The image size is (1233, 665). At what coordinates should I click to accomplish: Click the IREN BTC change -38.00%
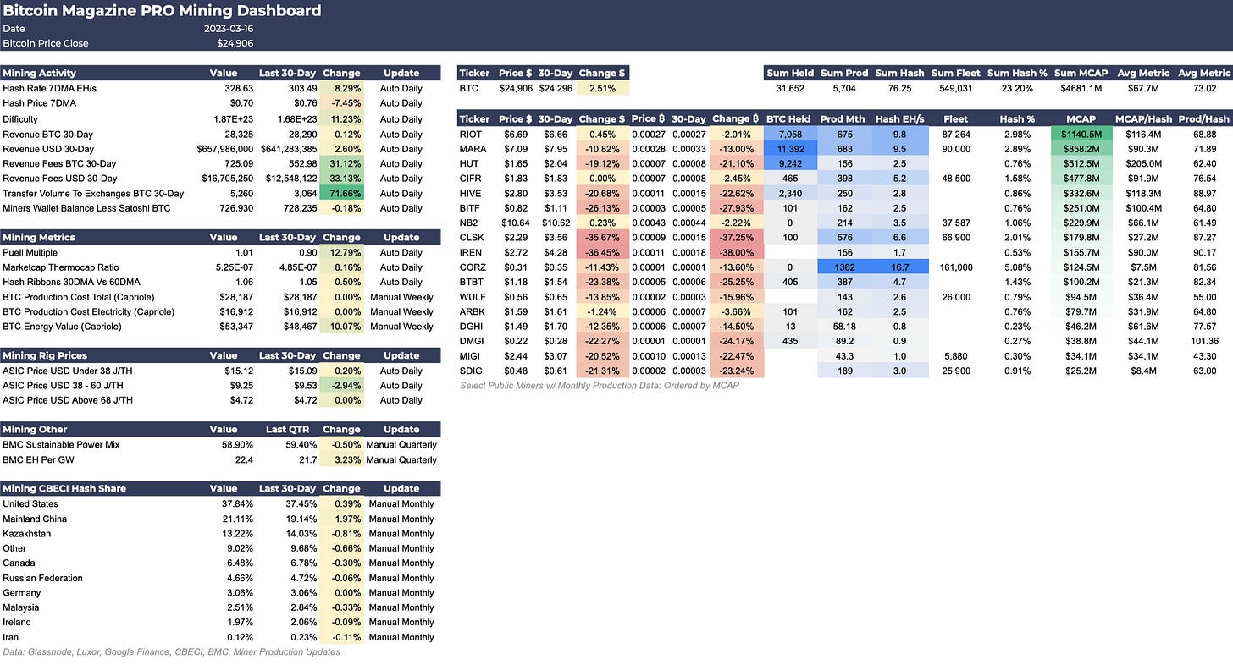[x=738, y=252]
